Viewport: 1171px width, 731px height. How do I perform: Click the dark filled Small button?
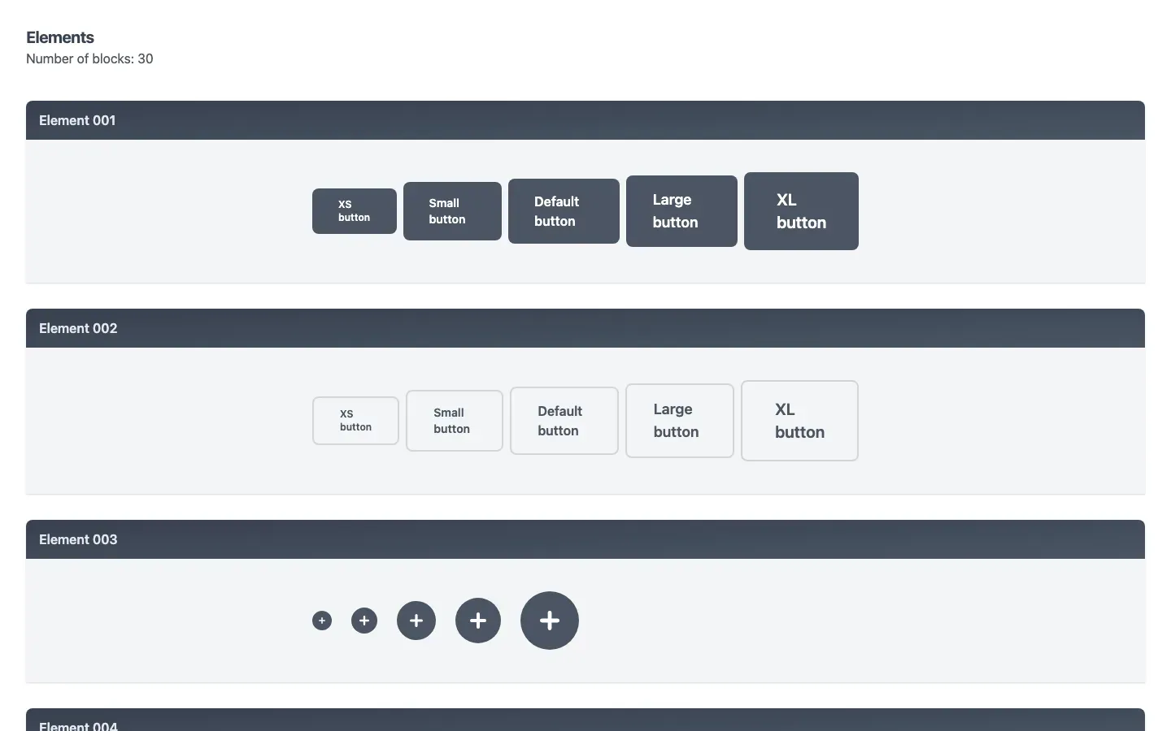[x=452, y=211]
